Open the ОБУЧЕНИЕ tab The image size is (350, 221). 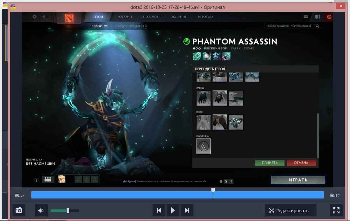pos(178,17)
